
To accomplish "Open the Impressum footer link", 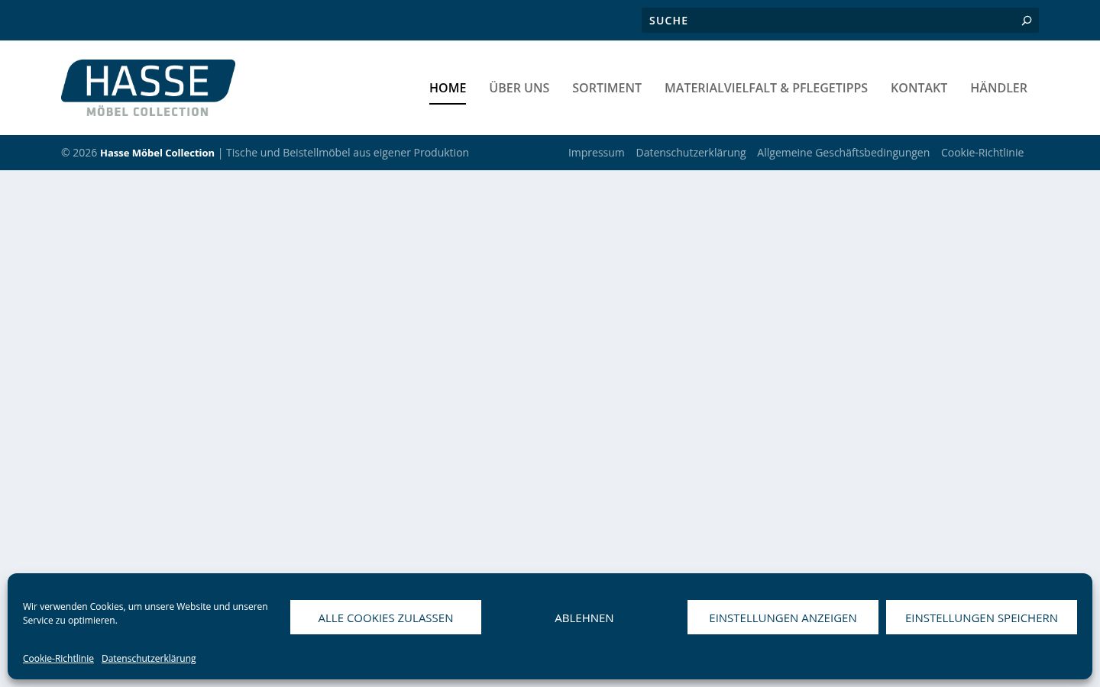I will tap(596, 153).
